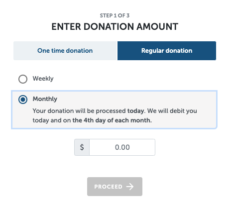Image resolution: width=234 pixels, height=205 pixels.
Task: Click the Enter Donation Amount heading
Action: click(x=115, y=27)
